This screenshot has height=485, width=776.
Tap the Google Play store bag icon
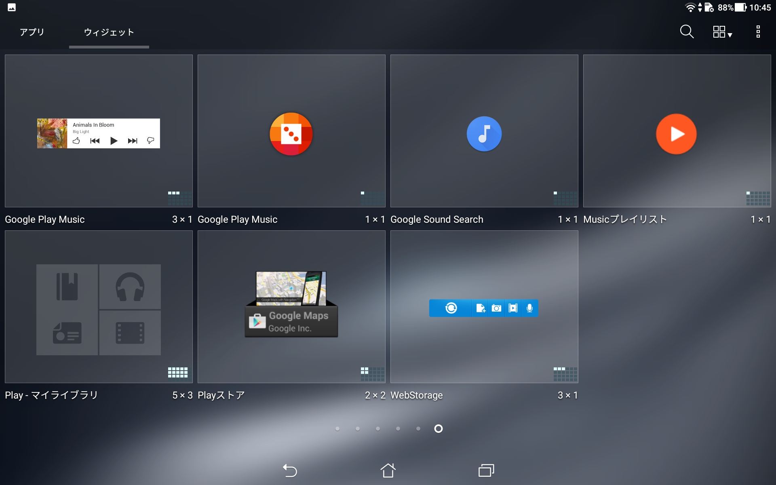click(x=257, y=321)
